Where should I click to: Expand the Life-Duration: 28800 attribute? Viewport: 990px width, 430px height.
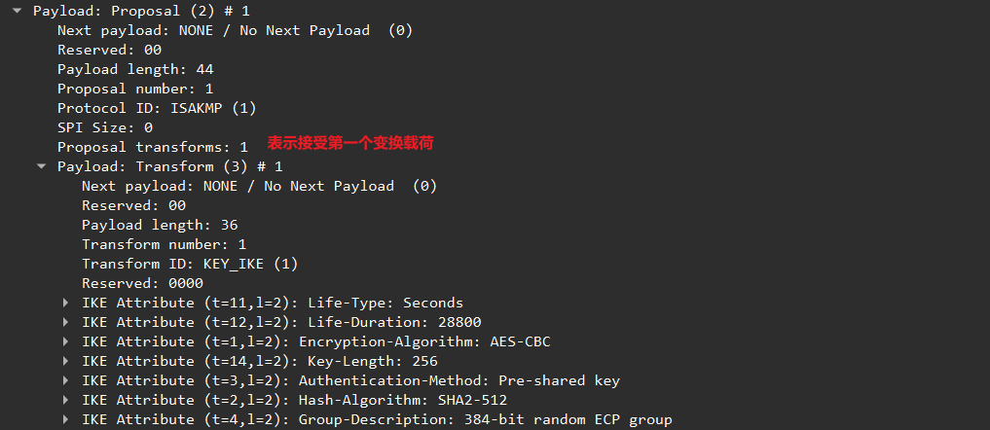pos(66,322)
